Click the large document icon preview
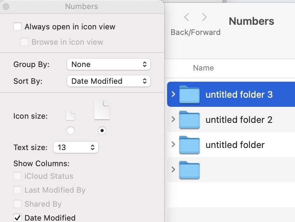The image size is (295, 222). 102,110
